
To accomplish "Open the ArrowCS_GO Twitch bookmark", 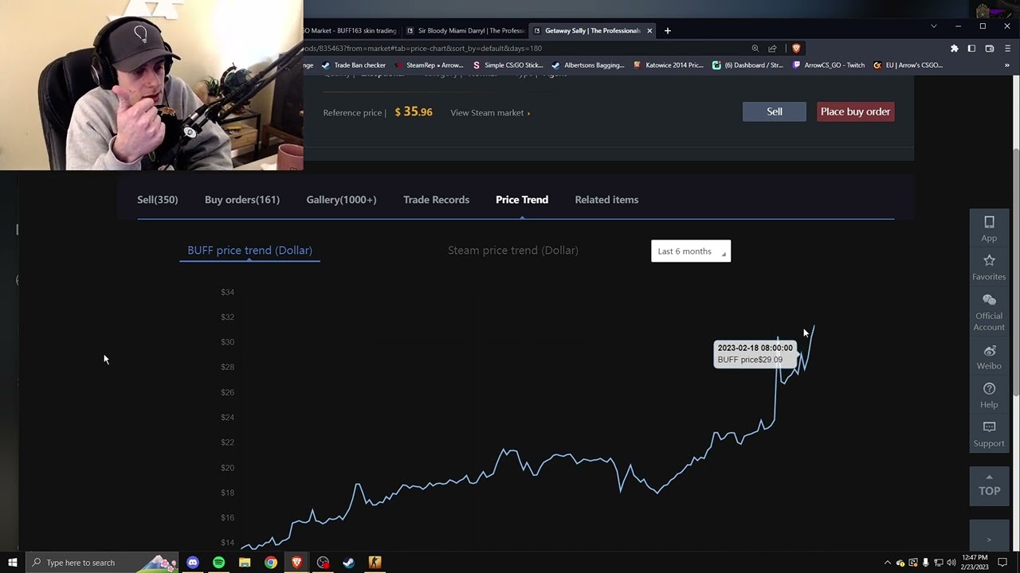I will 829,65.
